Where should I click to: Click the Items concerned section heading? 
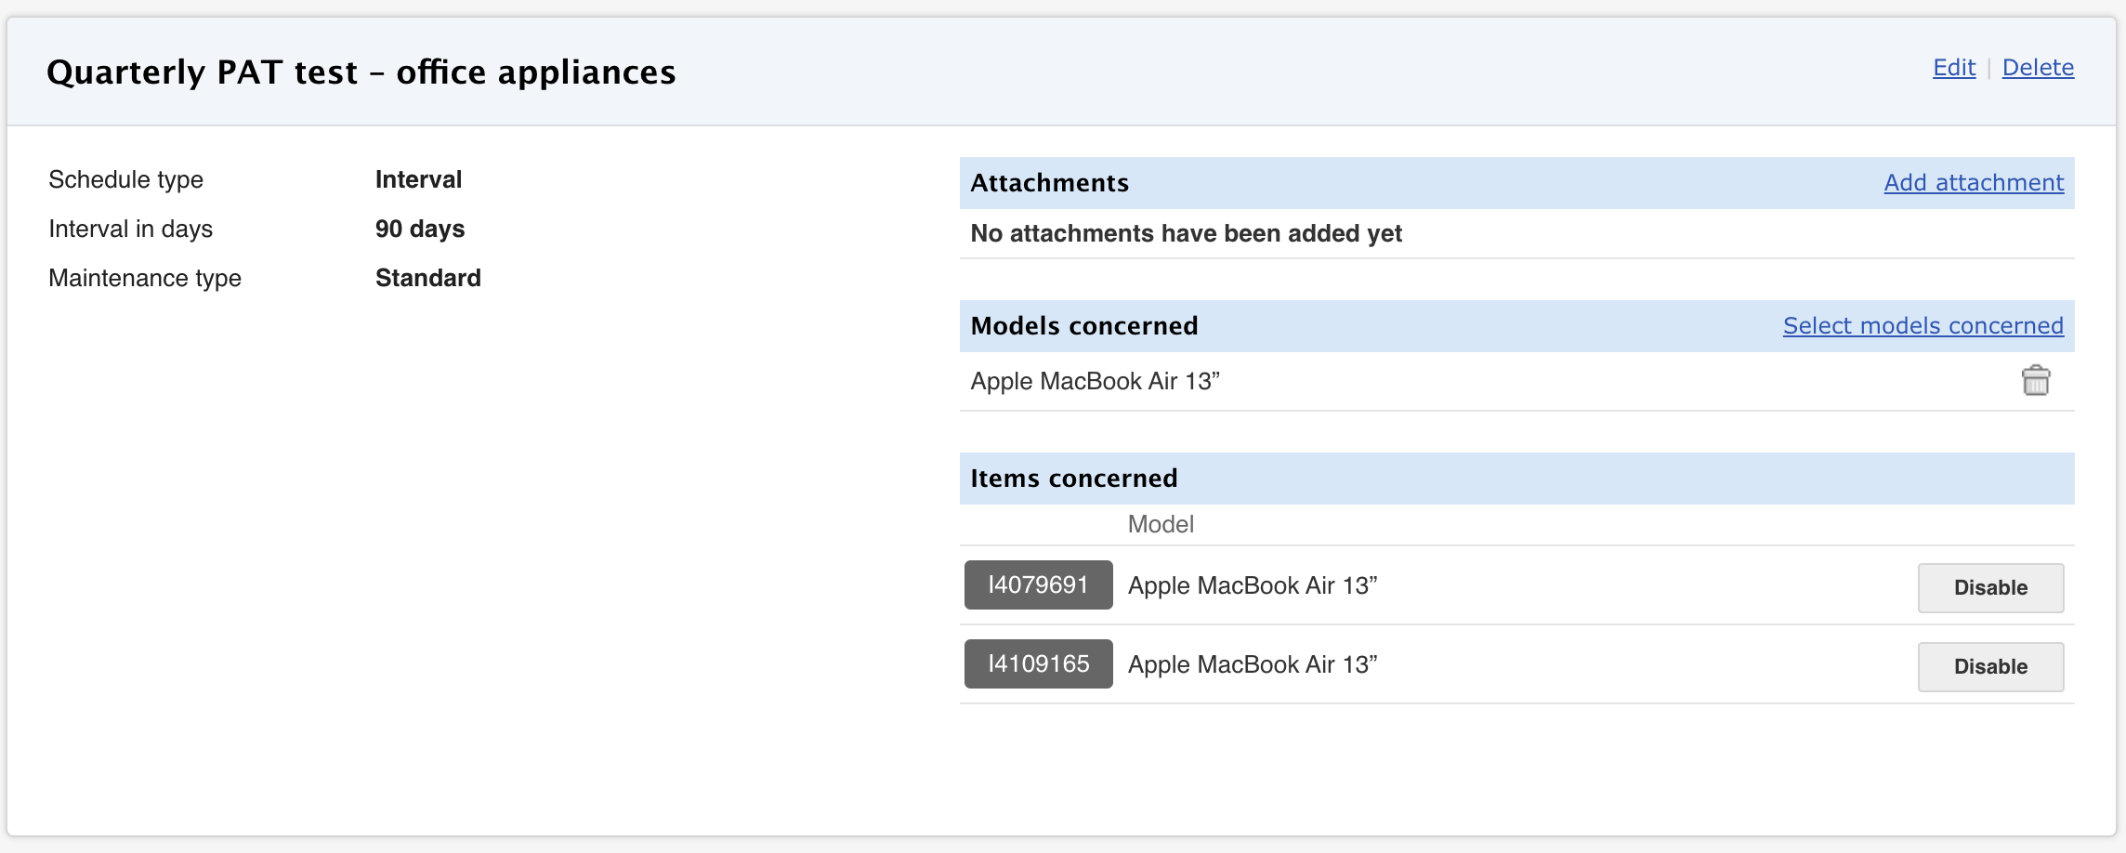pyautogui.click(x=1073, y=479)
